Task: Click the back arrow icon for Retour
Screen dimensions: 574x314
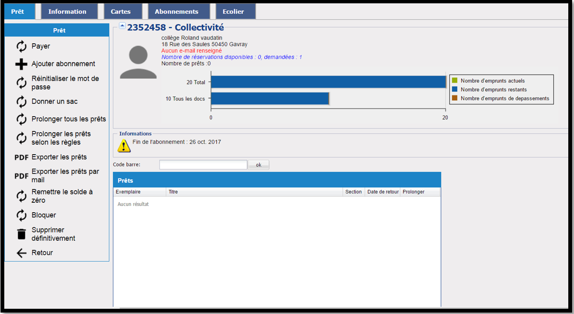Action: [x=21, y=253]
